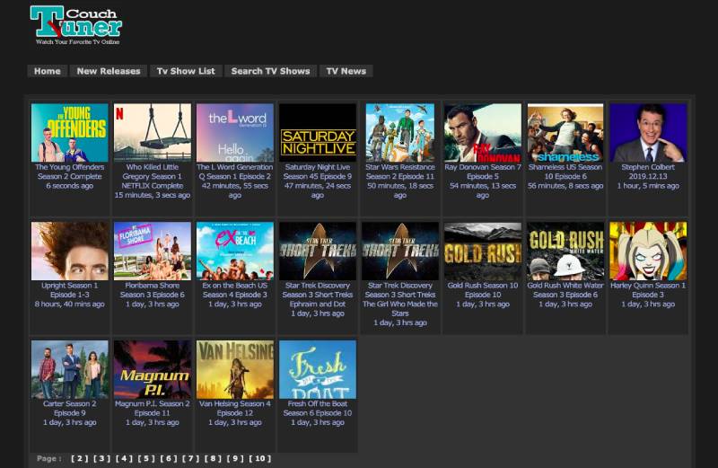The image size is (718, 468).
Task: Open Floribama Shore poster thumbnail
Action: [x=153, y=251]
